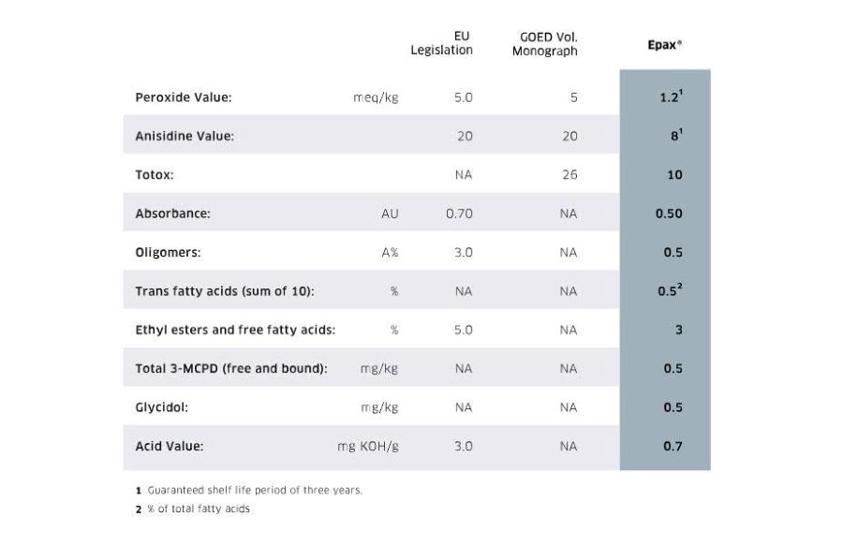
Task: Select the Peroxide Value row label
Action: 183,96
